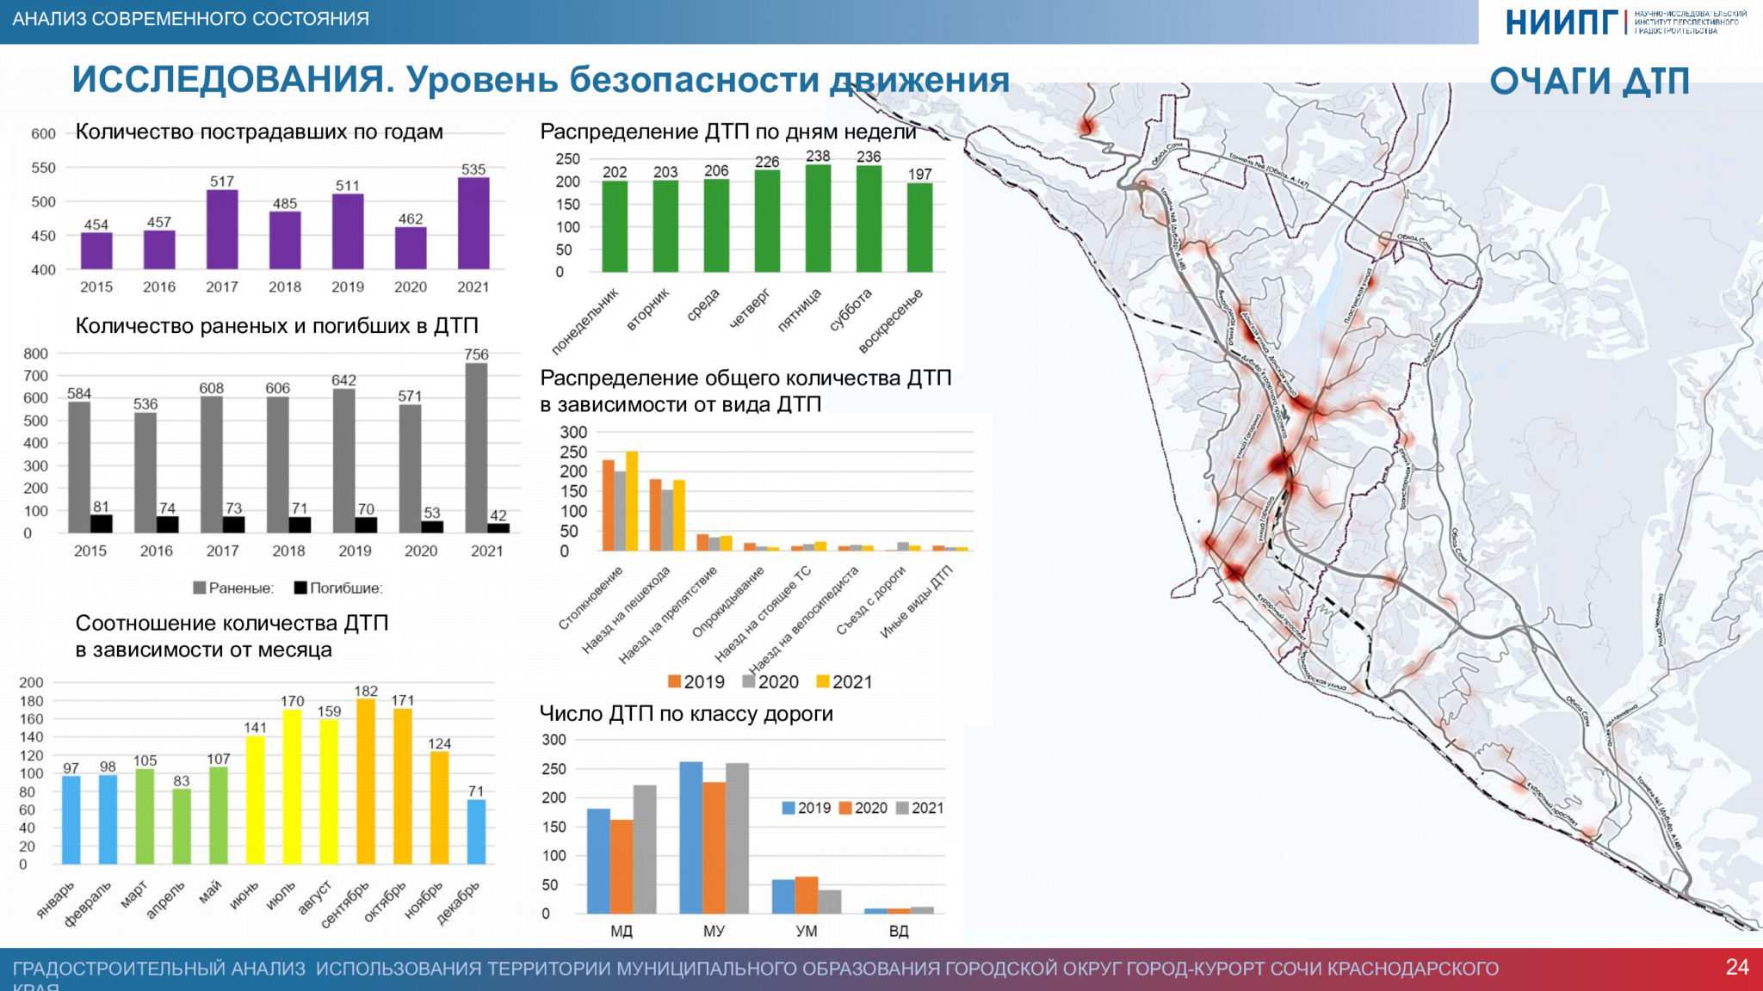
Task: Click the ОЧАГИ ДТП map heading
Action: (x=1589, y=81)
